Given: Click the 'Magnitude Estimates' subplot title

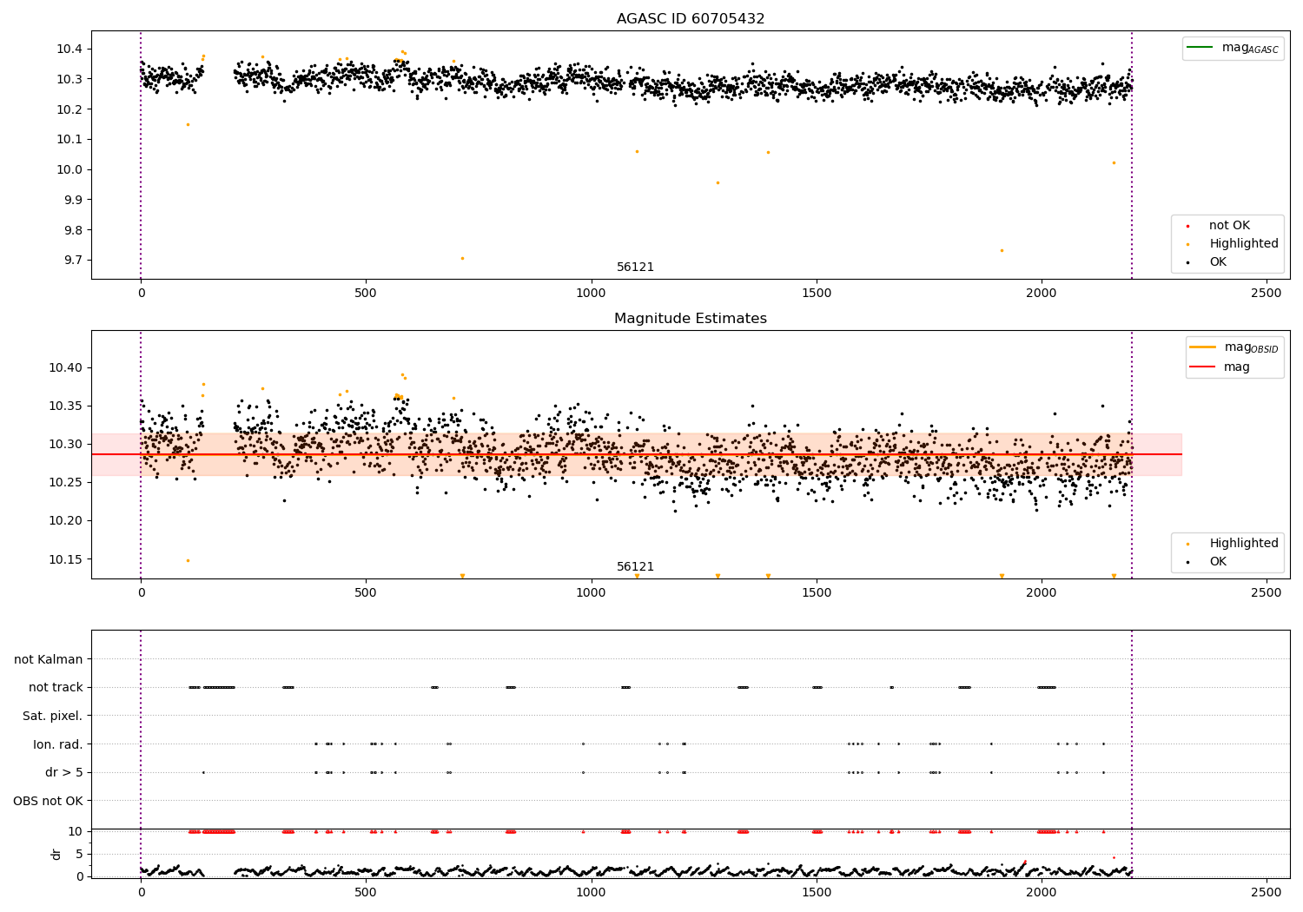Looking at the screenshot, I should click(x=691, y=318).
